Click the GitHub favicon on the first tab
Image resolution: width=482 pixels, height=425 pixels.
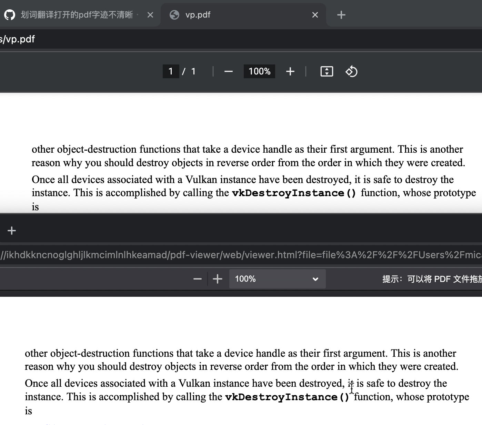10,15
